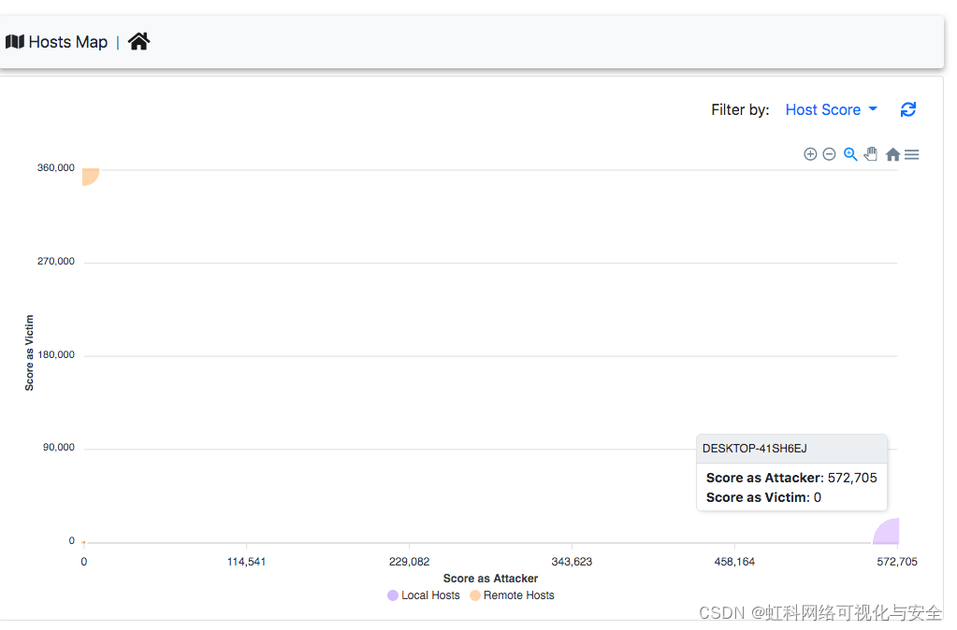
Task: Click the 114,541 x-axis label
Action: coord(247,562)
